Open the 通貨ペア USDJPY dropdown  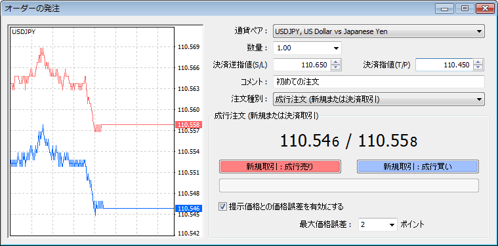[379, 31]
